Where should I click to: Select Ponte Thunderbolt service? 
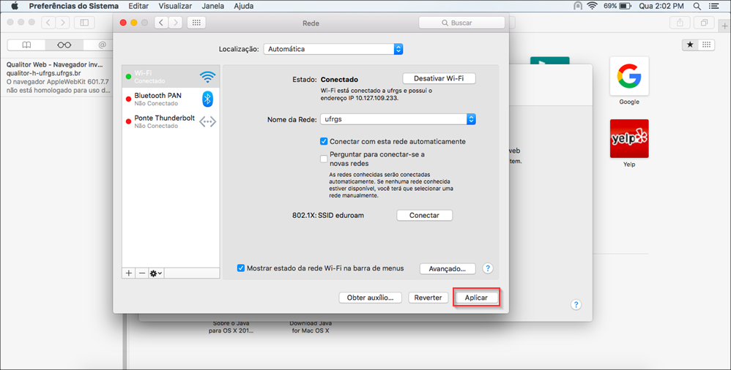pos(171,121)
